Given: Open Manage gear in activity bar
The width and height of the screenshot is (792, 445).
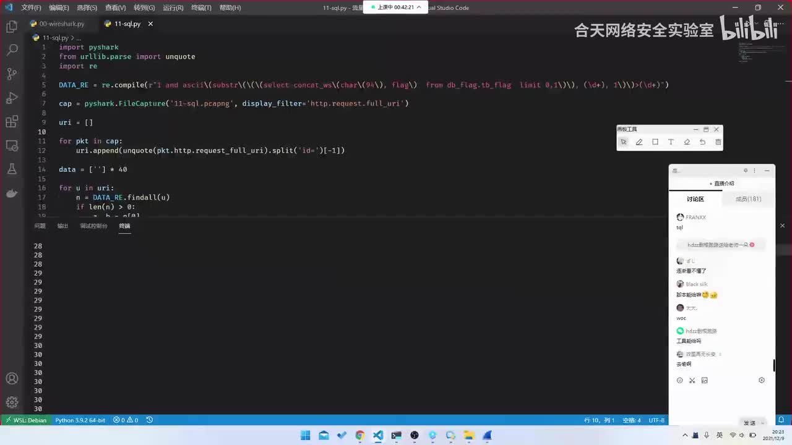Looking at the screenshot, I should (12, 402).
